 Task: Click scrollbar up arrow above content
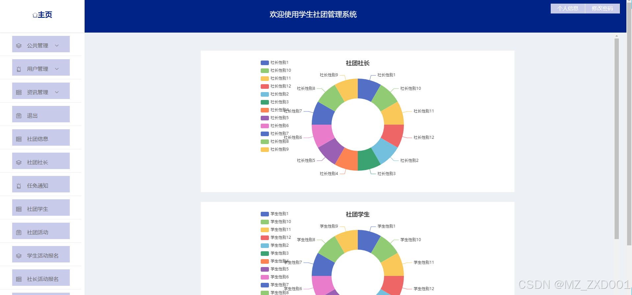coord(617,36)
